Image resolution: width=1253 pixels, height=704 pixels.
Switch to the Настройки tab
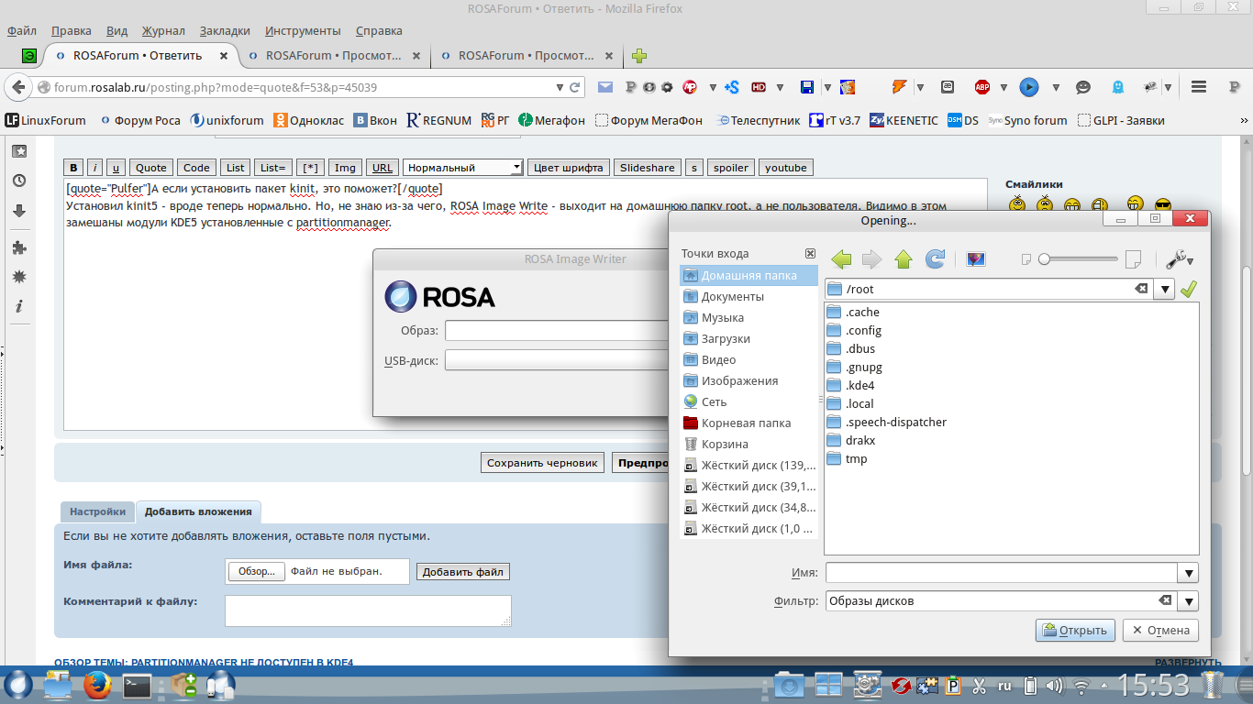[x=97, y=511]
